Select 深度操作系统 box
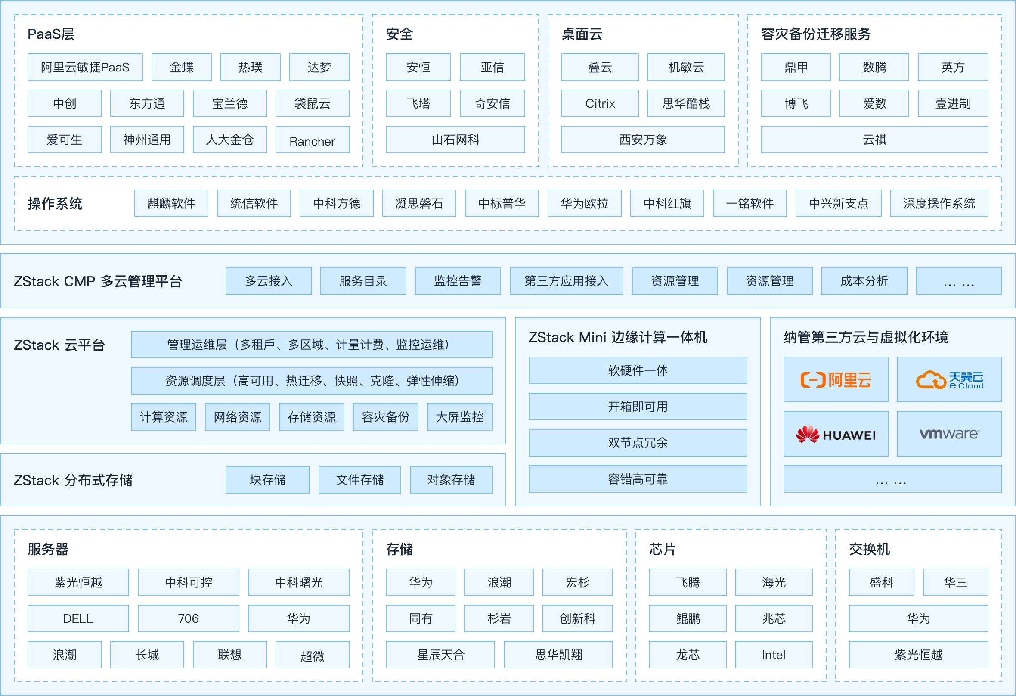 pyautogui.click(x=939, y=203)
